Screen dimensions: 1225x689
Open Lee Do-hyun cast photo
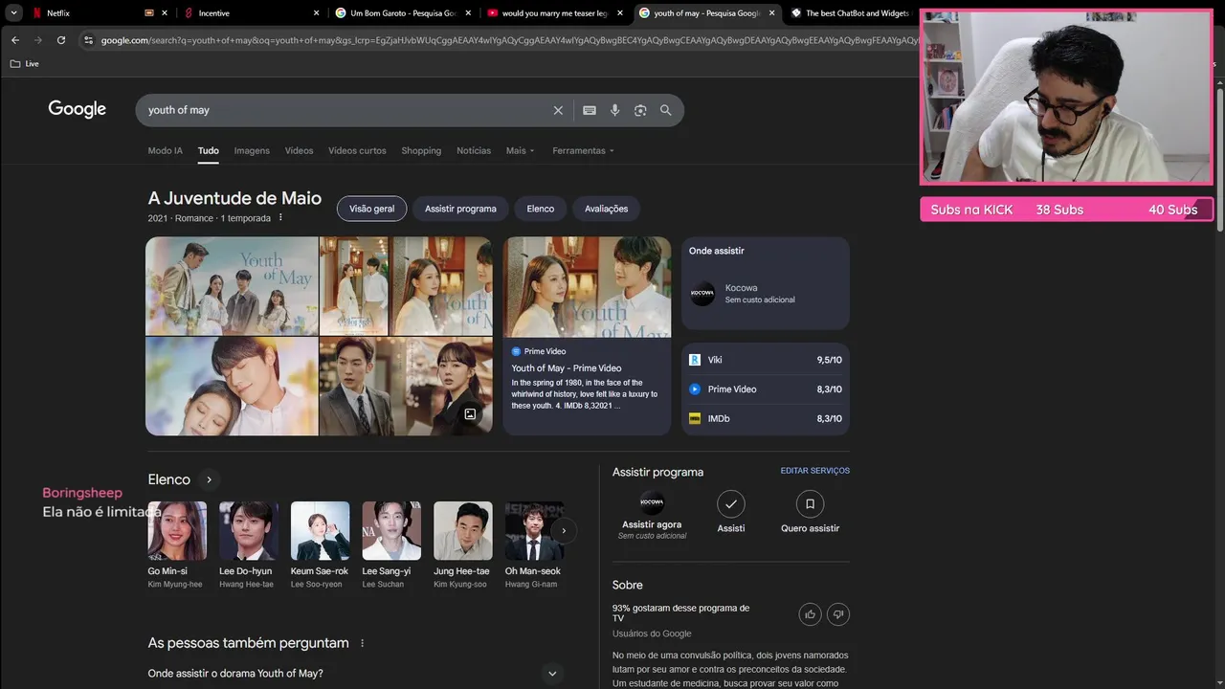(249, 531)
